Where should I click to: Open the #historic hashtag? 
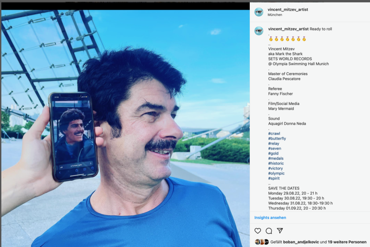[276, 163]
